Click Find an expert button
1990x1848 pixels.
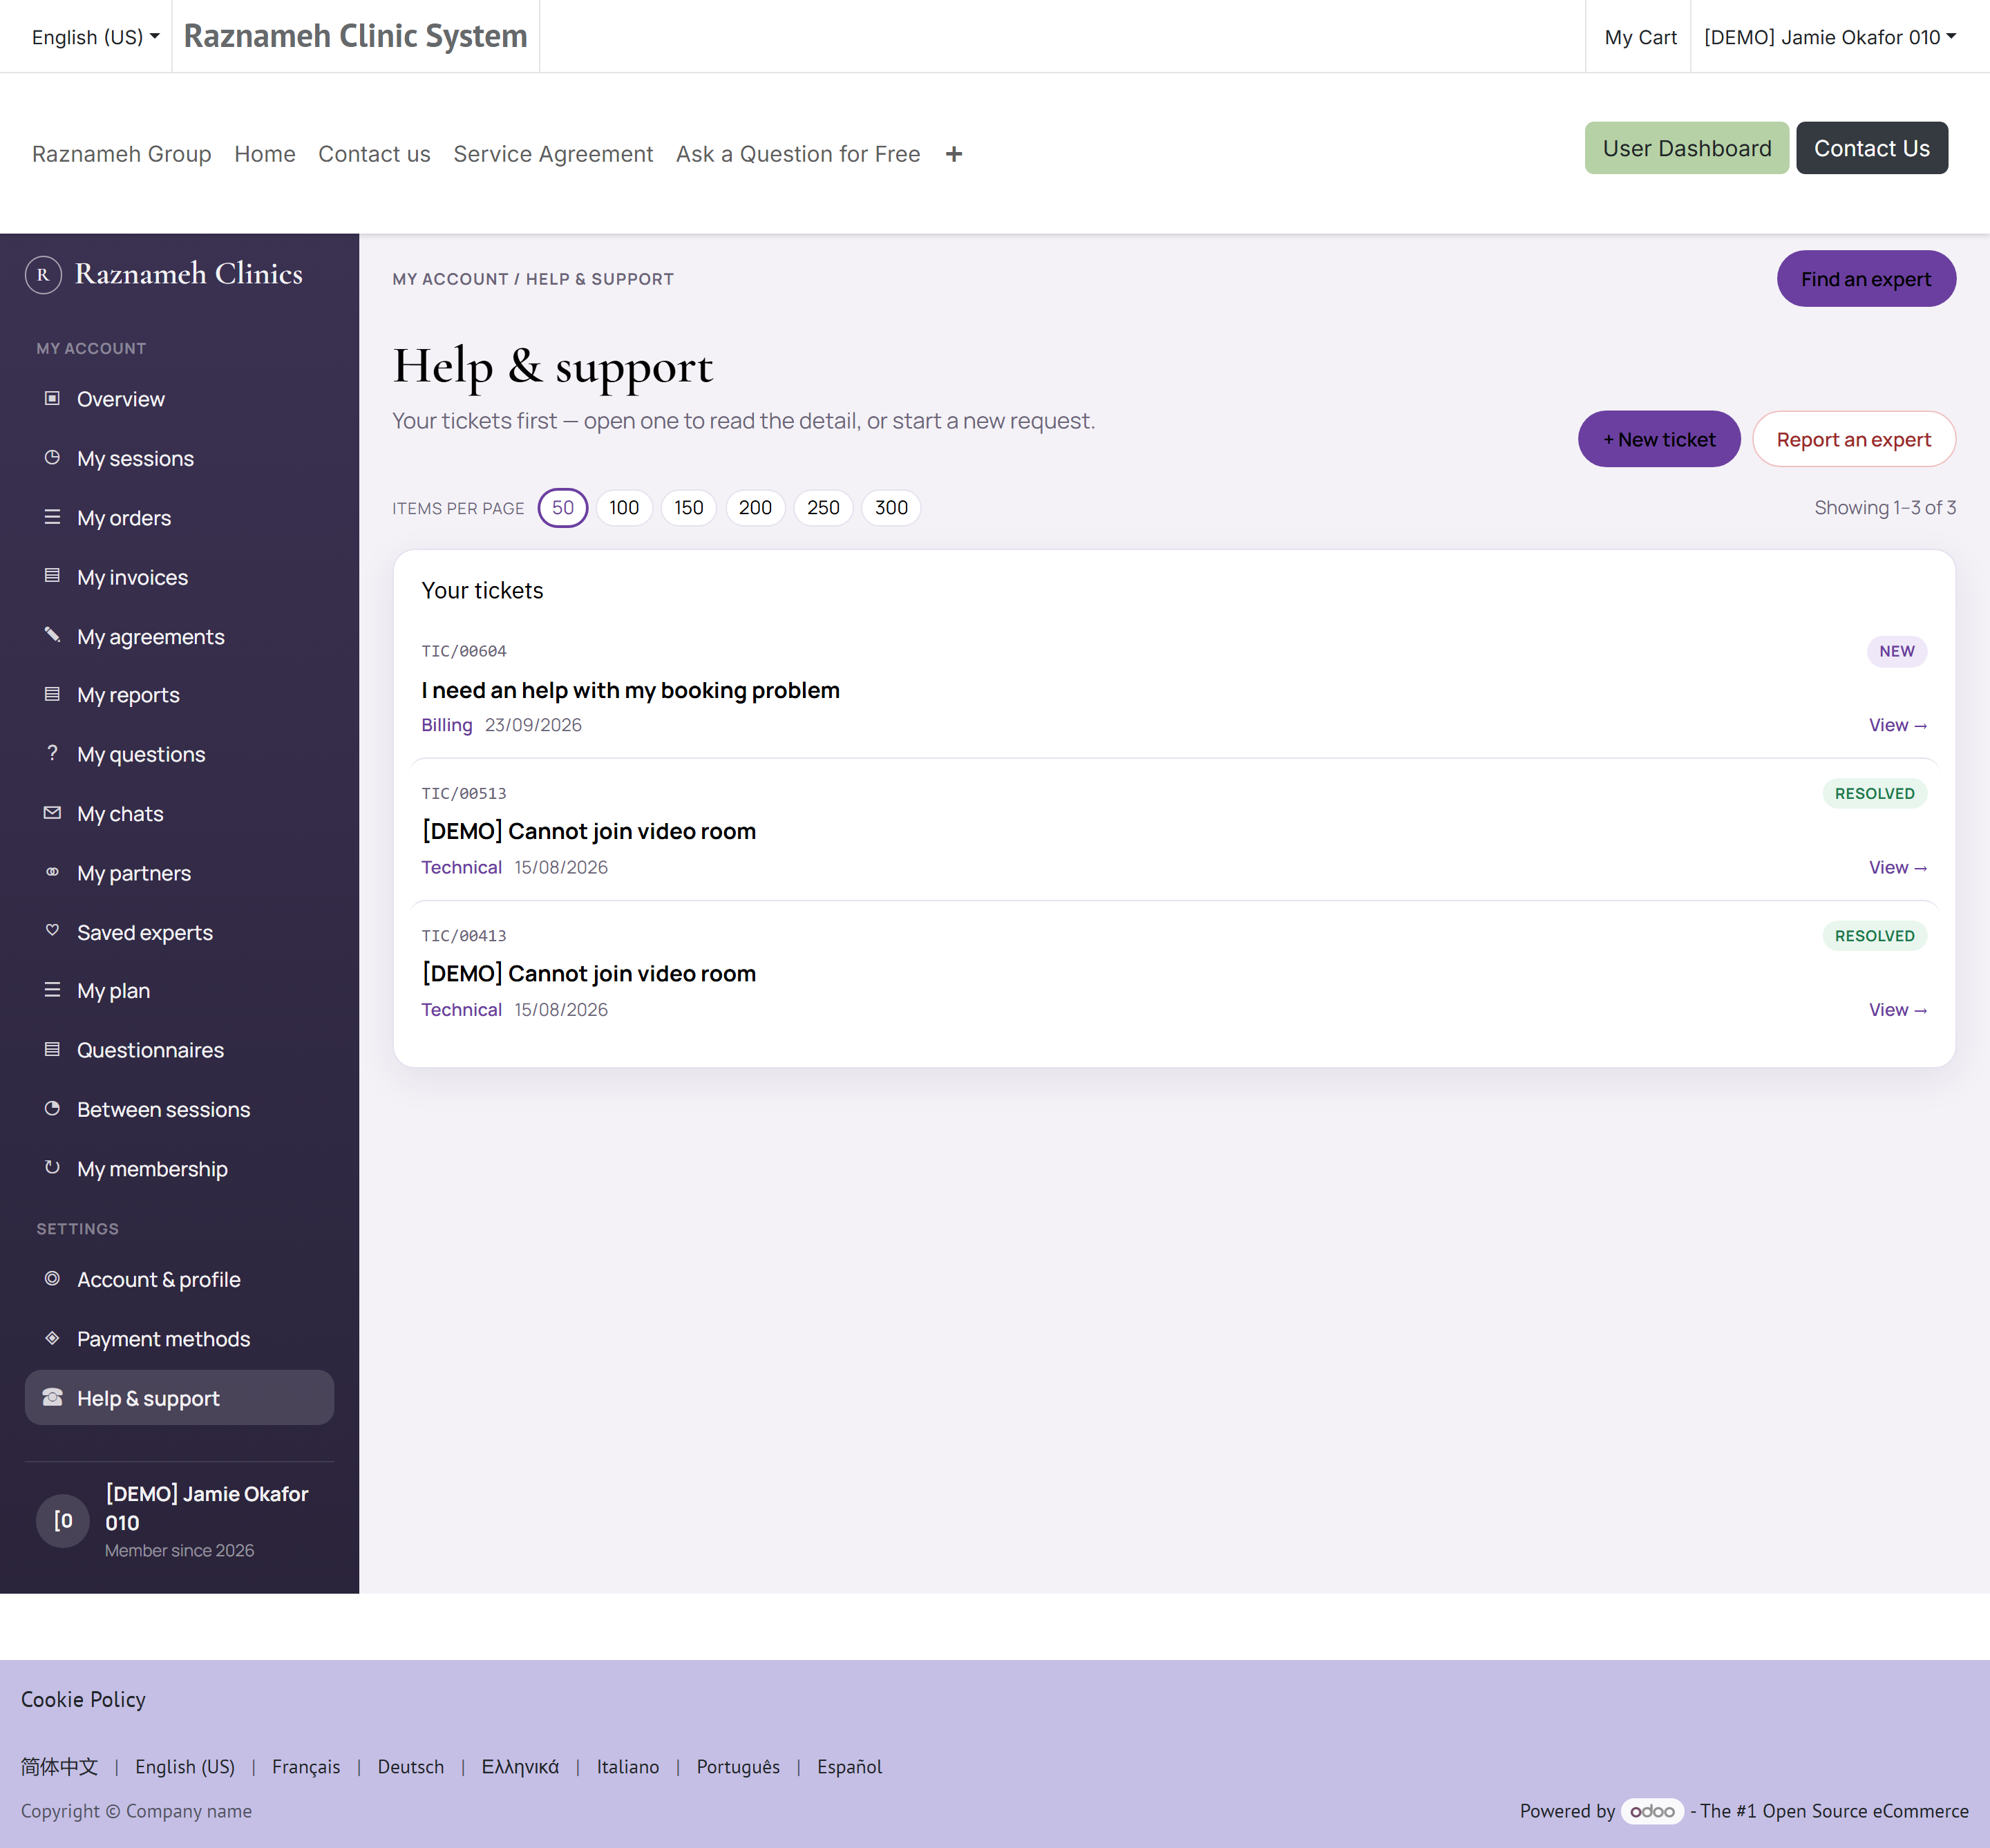[x=1866, y=279]
